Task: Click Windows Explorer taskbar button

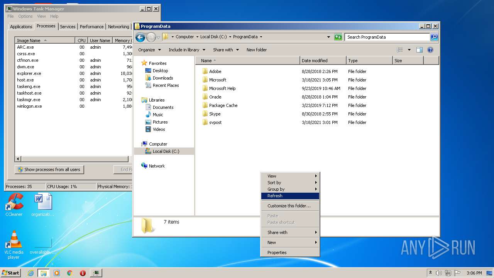Action: point(44,273)
